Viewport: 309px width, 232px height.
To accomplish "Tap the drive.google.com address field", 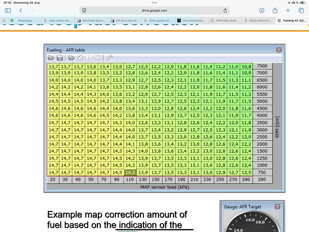I will (x=155, y=11).
